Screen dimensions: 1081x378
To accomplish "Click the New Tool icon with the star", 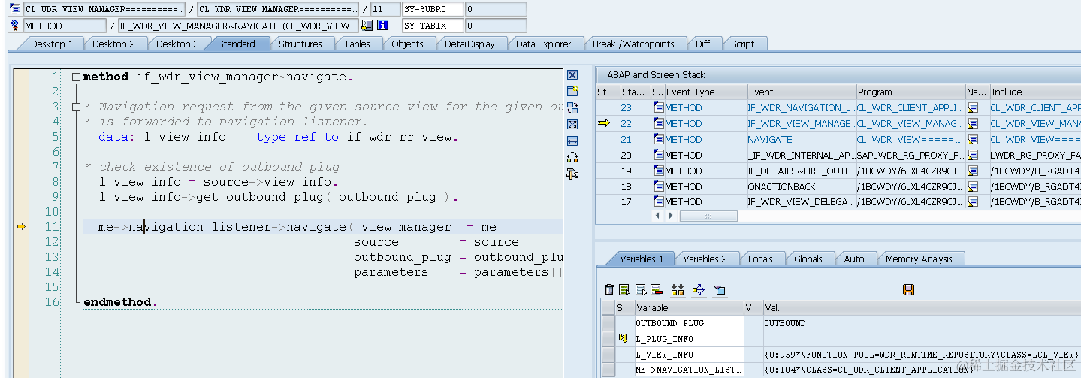I will point(572,91).
